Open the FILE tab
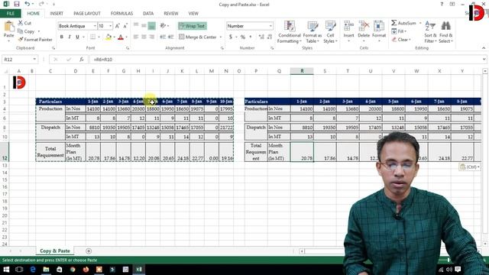Screen dimensions: 489x275 tap(10, 14)
